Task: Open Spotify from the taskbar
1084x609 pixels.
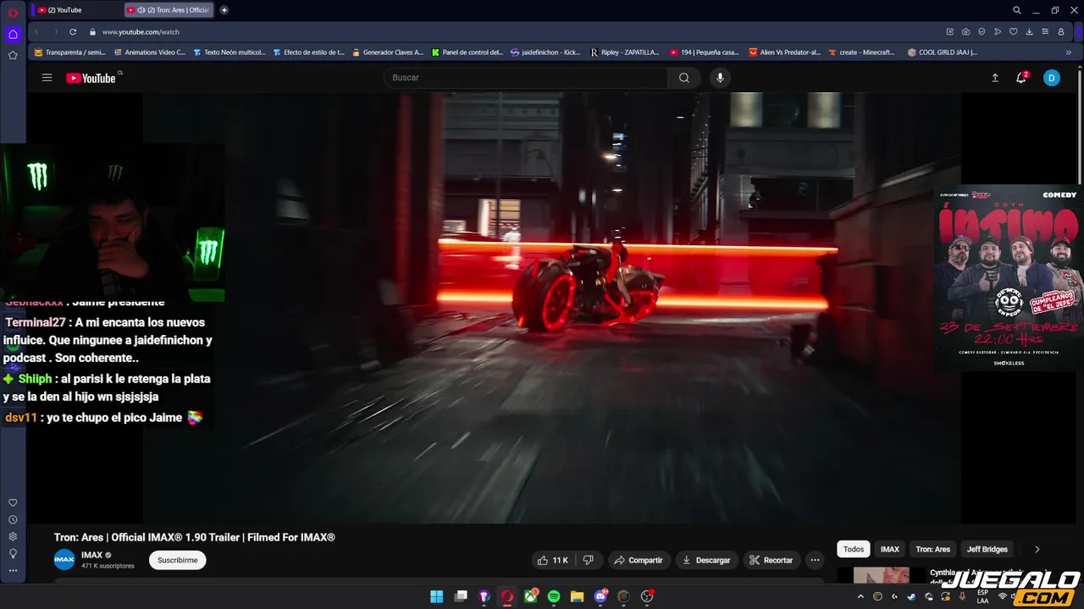Action: click(x=554, y=596)
